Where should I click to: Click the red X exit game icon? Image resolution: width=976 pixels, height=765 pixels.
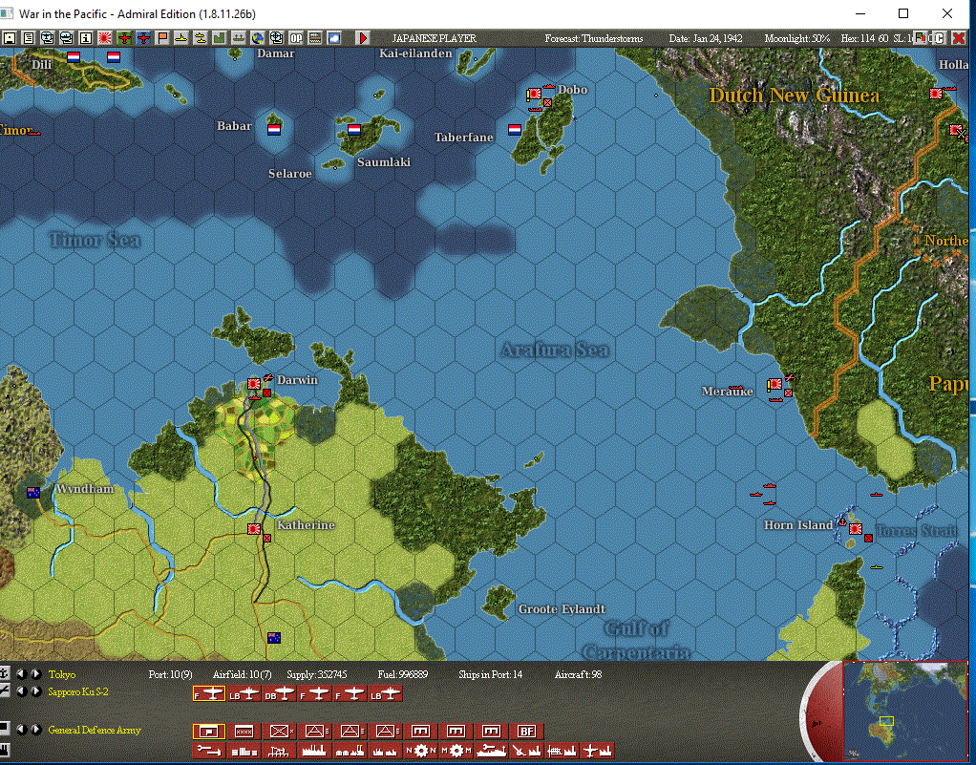tap(959, 38)
